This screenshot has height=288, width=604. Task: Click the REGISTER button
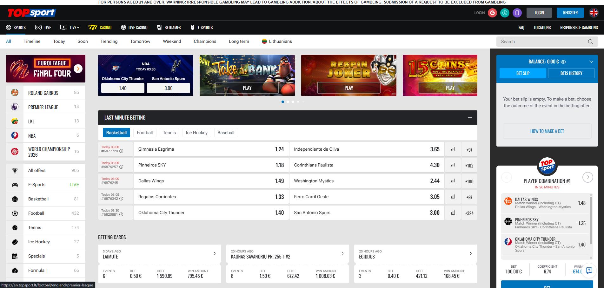(x=570, y=13)
